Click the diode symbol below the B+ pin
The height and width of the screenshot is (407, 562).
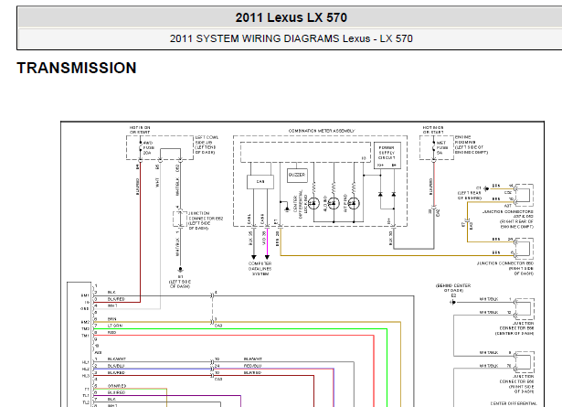394,195
